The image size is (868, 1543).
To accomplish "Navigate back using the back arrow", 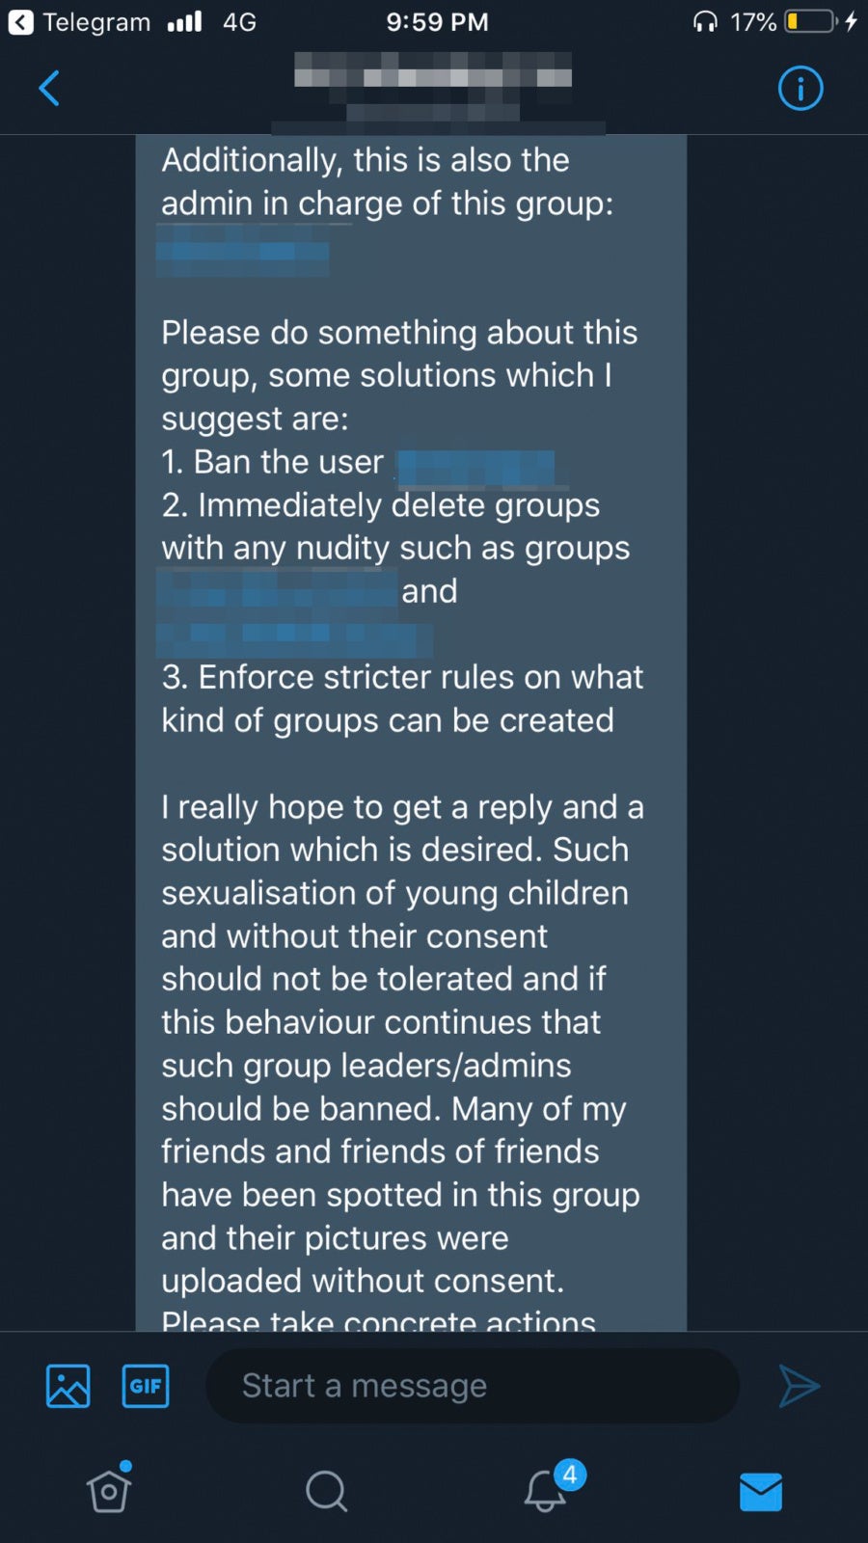I will click(48, 88).
